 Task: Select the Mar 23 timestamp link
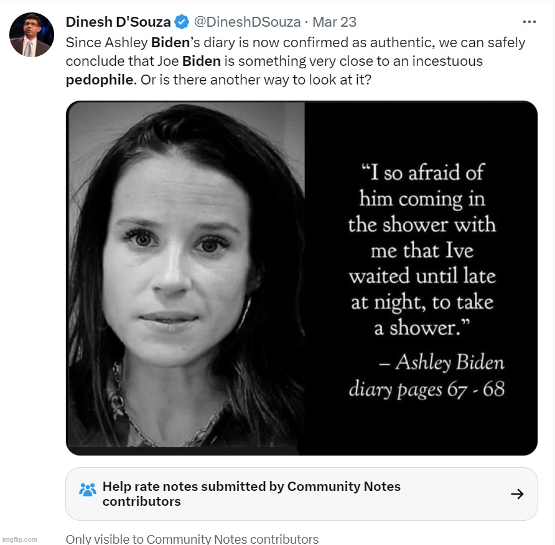(336, 22)
